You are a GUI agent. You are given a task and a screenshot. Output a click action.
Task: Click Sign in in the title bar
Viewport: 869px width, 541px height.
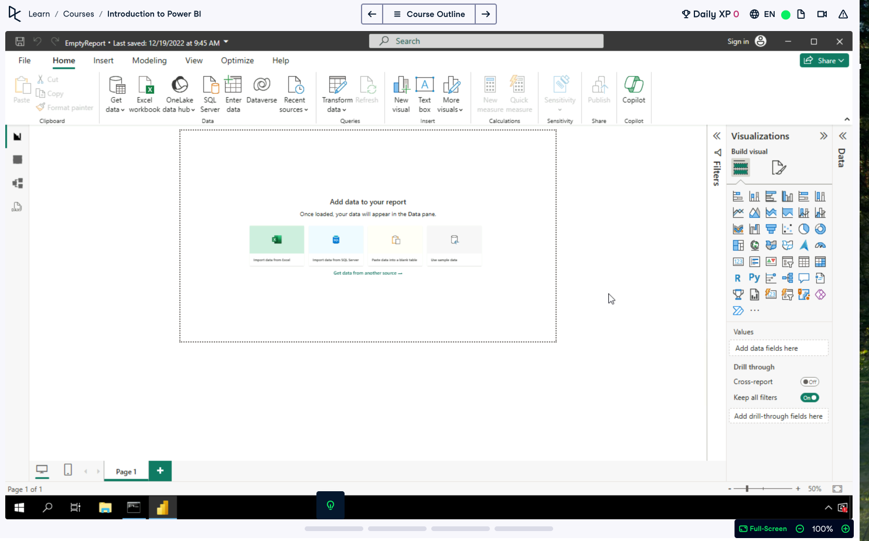(x=738, y=42)
